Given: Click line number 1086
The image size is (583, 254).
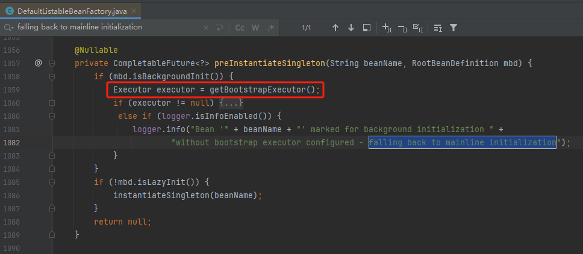Looking at the screenshot, I should tap(11, 195).
